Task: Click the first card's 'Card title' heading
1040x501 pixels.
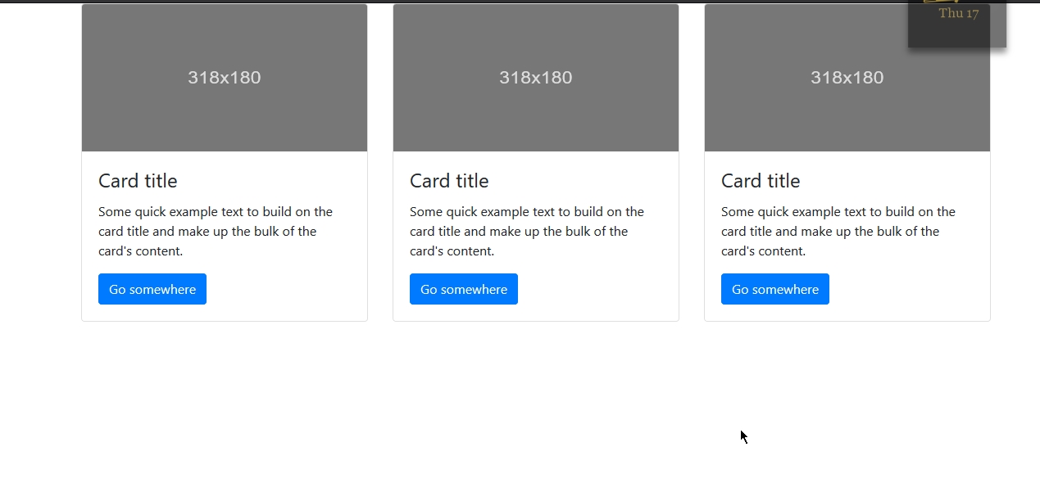Action: [x=138, y=181]
